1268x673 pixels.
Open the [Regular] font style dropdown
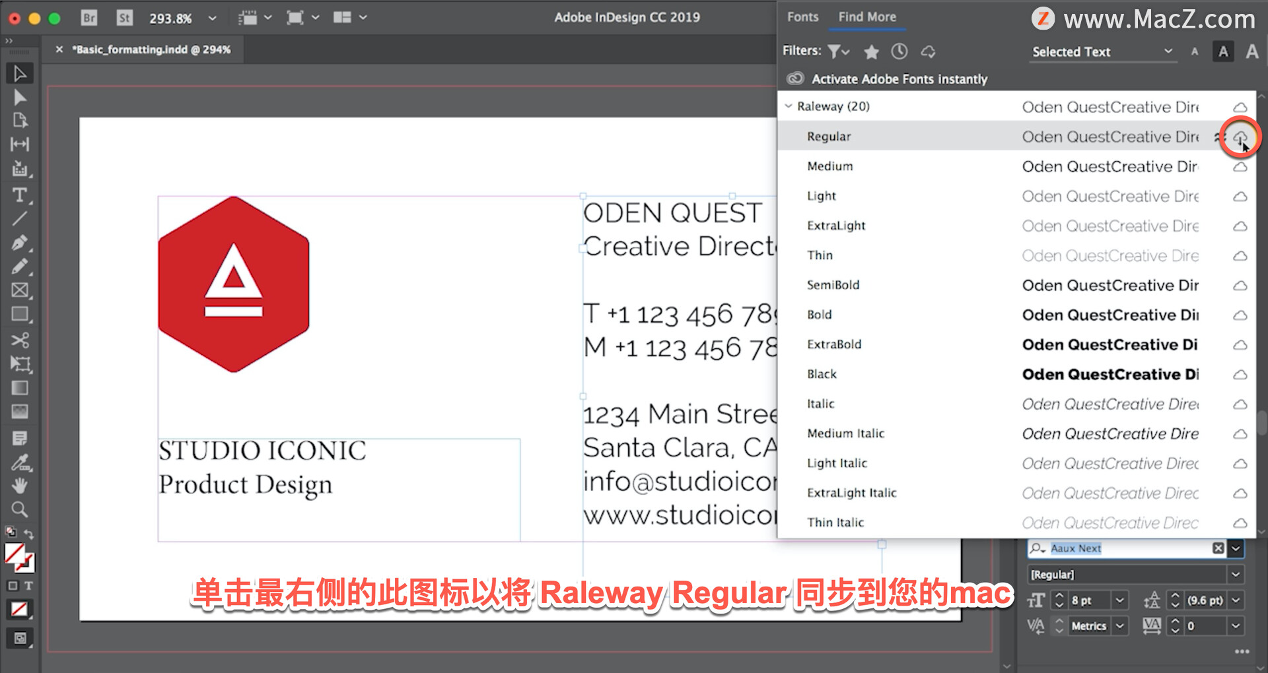click(x=1236, y=574)
